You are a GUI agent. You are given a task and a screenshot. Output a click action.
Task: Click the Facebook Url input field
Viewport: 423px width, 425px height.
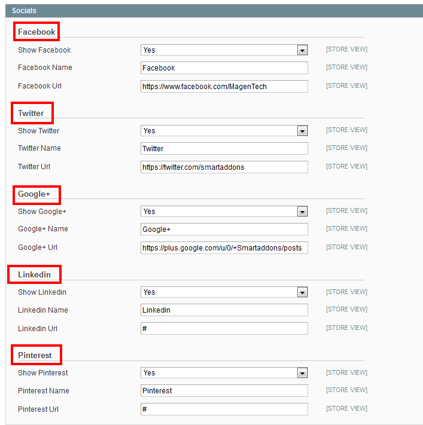224,86
